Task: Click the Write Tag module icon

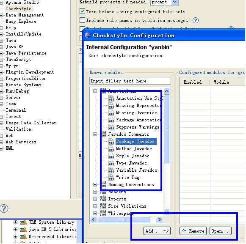Action: (111, 178)
